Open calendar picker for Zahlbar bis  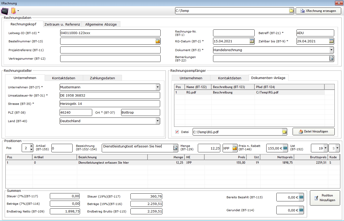pyautogui.click(x=331, y=41)
